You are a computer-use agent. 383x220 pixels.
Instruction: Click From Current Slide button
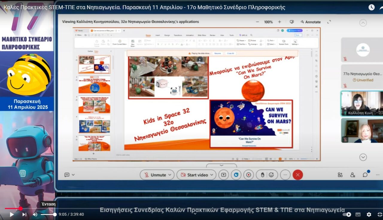pyautogui.click(x=120, y=43)
